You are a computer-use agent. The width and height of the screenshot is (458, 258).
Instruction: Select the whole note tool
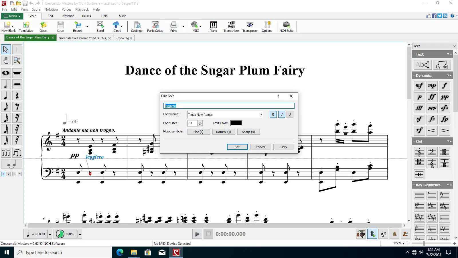pos(6,73)
